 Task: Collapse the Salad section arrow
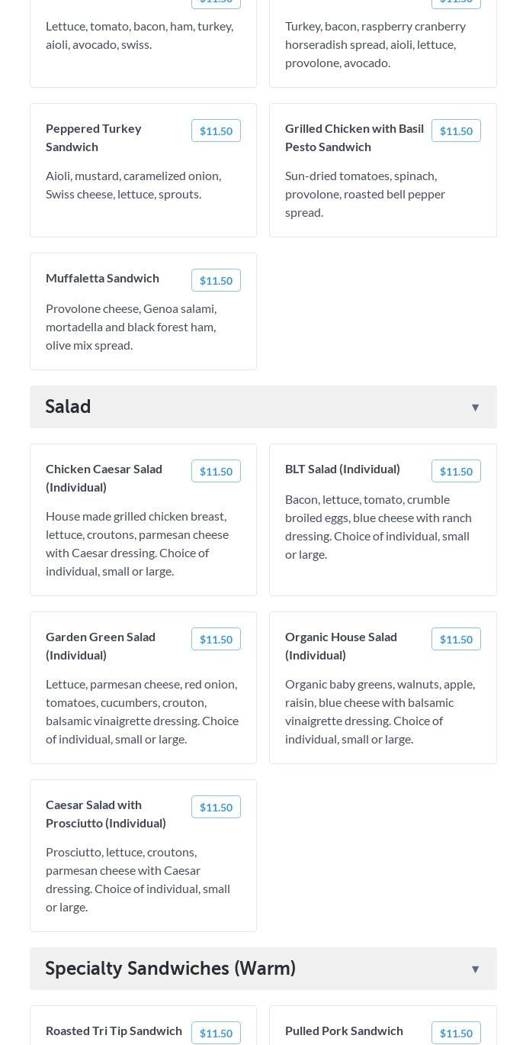pyautogui.click(x=475, y=408)
